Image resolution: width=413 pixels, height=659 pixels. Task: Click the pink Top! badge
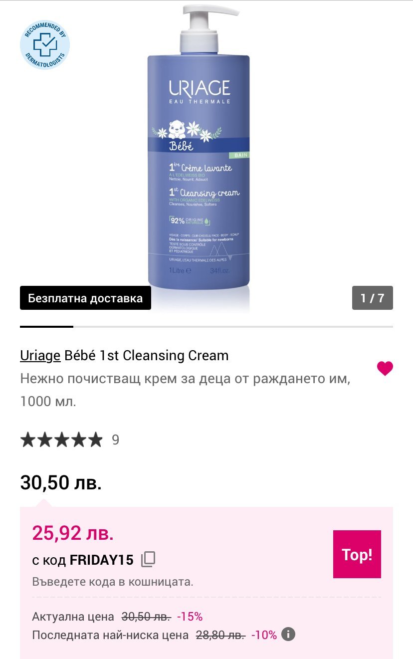click(x=357, y=554)
